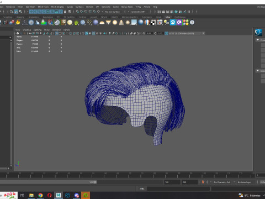
Task: Click the viewport gamma value field
Action: click(x=160, y=33)
